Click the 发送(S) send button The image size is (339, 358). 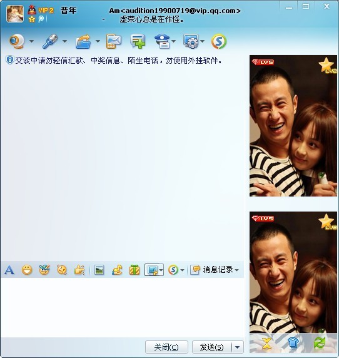tap(211, 347)
